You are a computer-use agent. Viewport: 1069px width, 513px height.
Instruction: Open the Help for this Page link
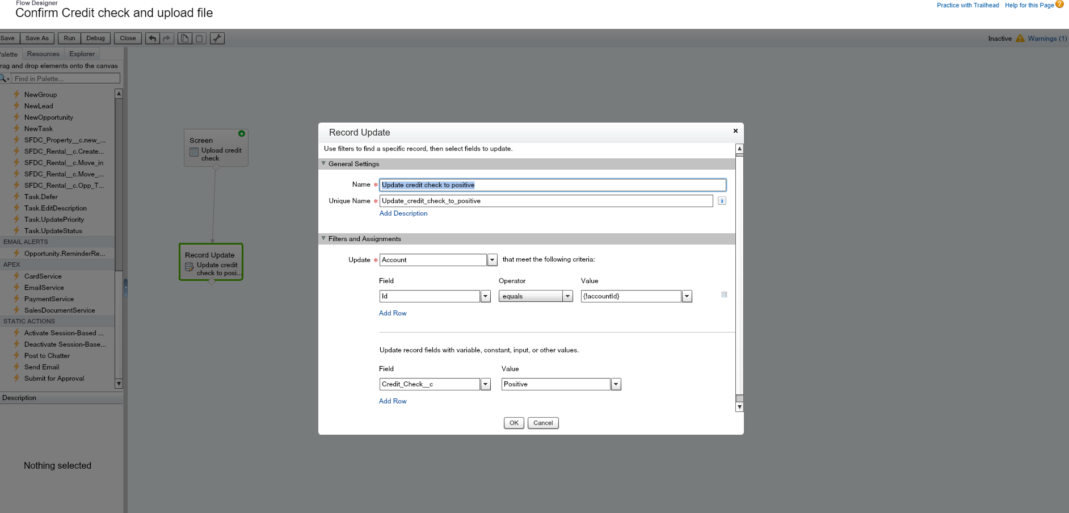[1029, 5]
